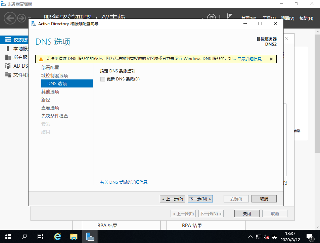Click the refresh icon in header
Viewport: 320px width, 243px height.
[x=211, y=17]
